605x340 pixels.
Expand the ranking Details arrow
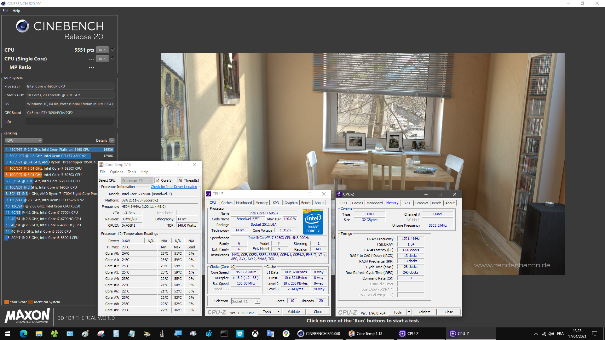pos(112,140)
